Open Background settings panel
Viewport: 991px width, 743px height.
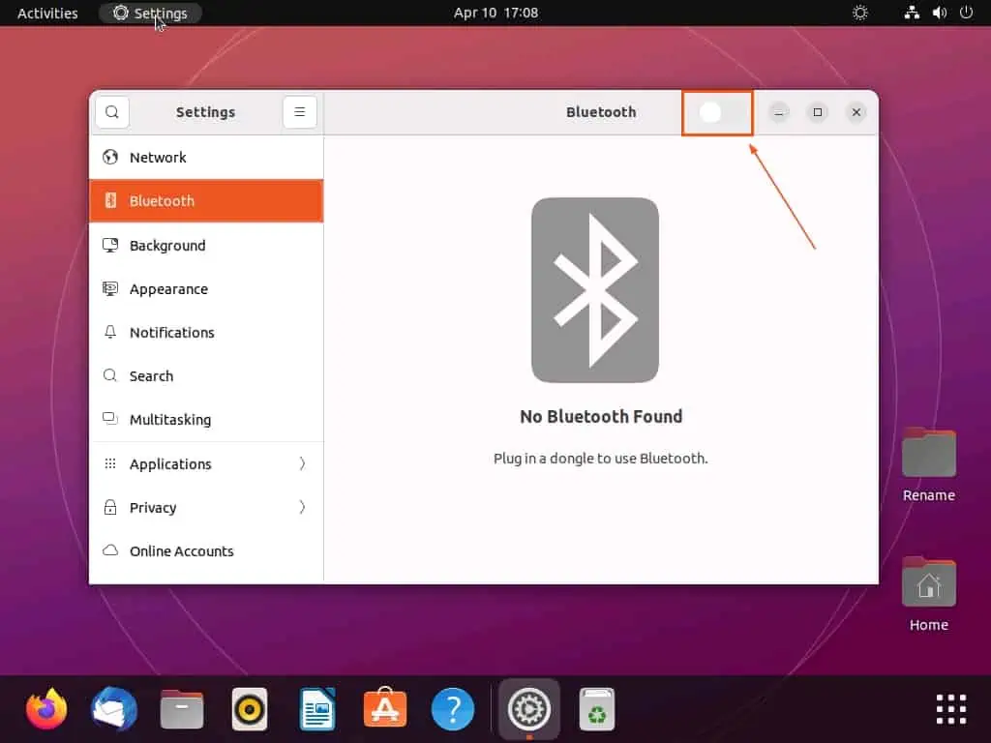[167, 246]
